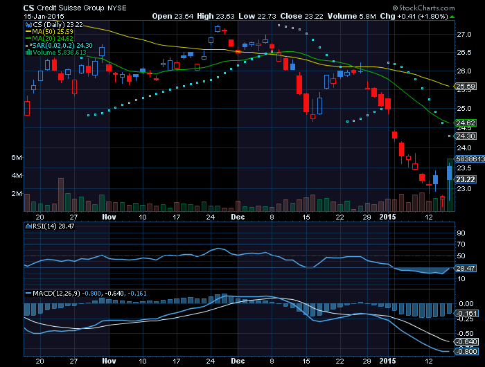
Task: Click the 24.0 price axis label
Action: click(x=464, y=147)
